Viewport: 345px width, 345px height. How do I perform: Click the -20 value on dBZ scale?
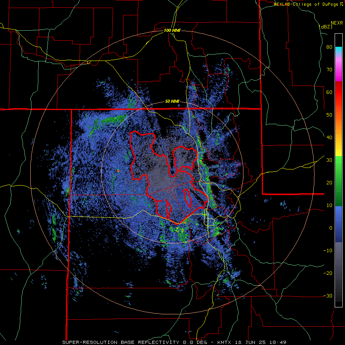click(328, 273)
